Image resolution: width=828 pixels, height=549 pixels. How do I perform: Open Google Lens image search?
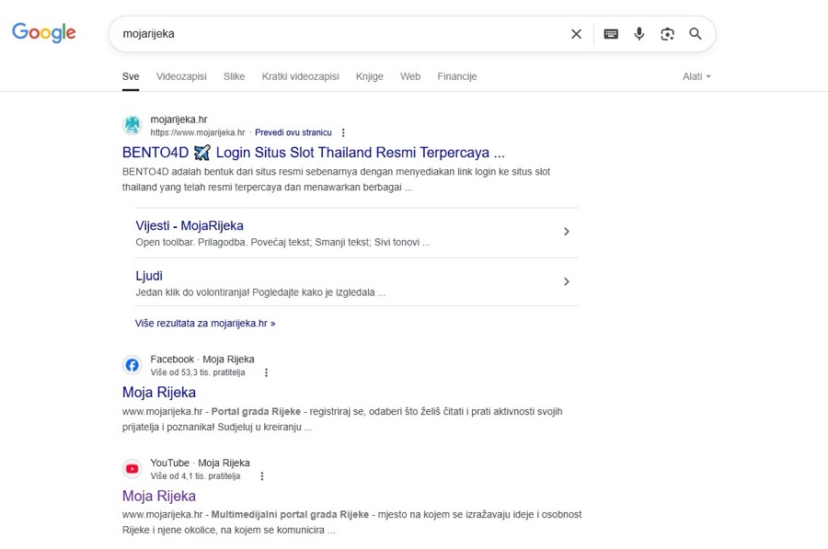[667, 34]
